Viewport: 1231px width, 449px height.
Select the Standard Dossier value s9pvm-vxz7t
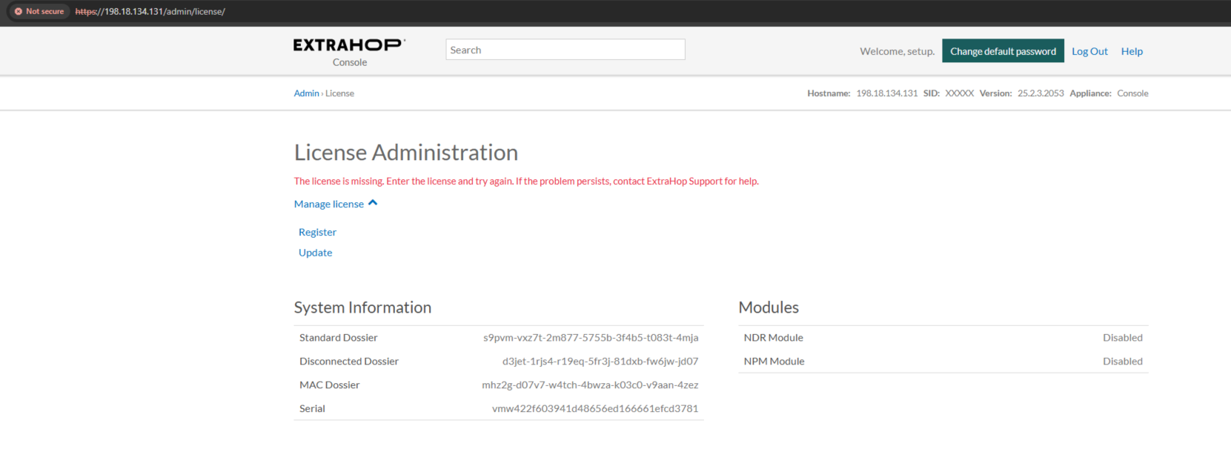click(591, 337)
